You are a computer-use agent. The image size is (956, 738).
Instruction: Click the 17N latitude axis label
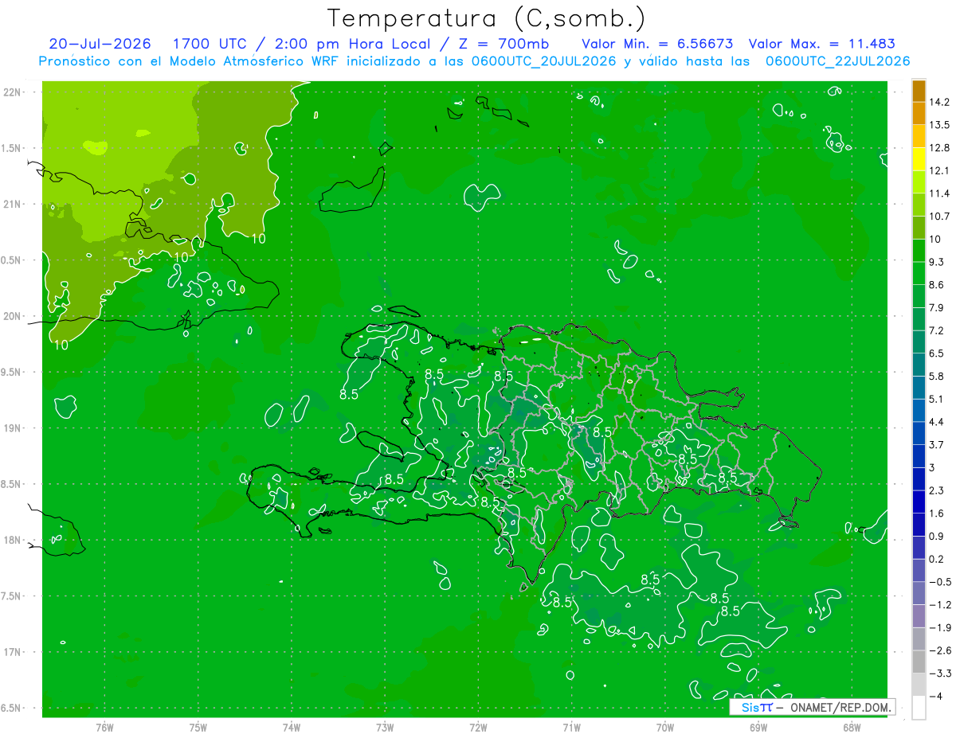tap(13, 652)
